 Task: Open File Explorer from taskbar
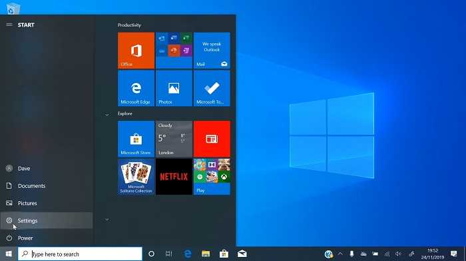(x=206, y=254)
